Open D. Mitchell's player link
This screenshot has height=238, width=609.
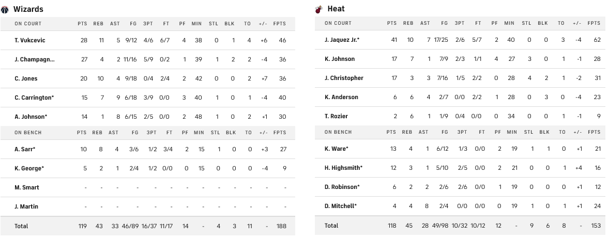click(340, 206)
